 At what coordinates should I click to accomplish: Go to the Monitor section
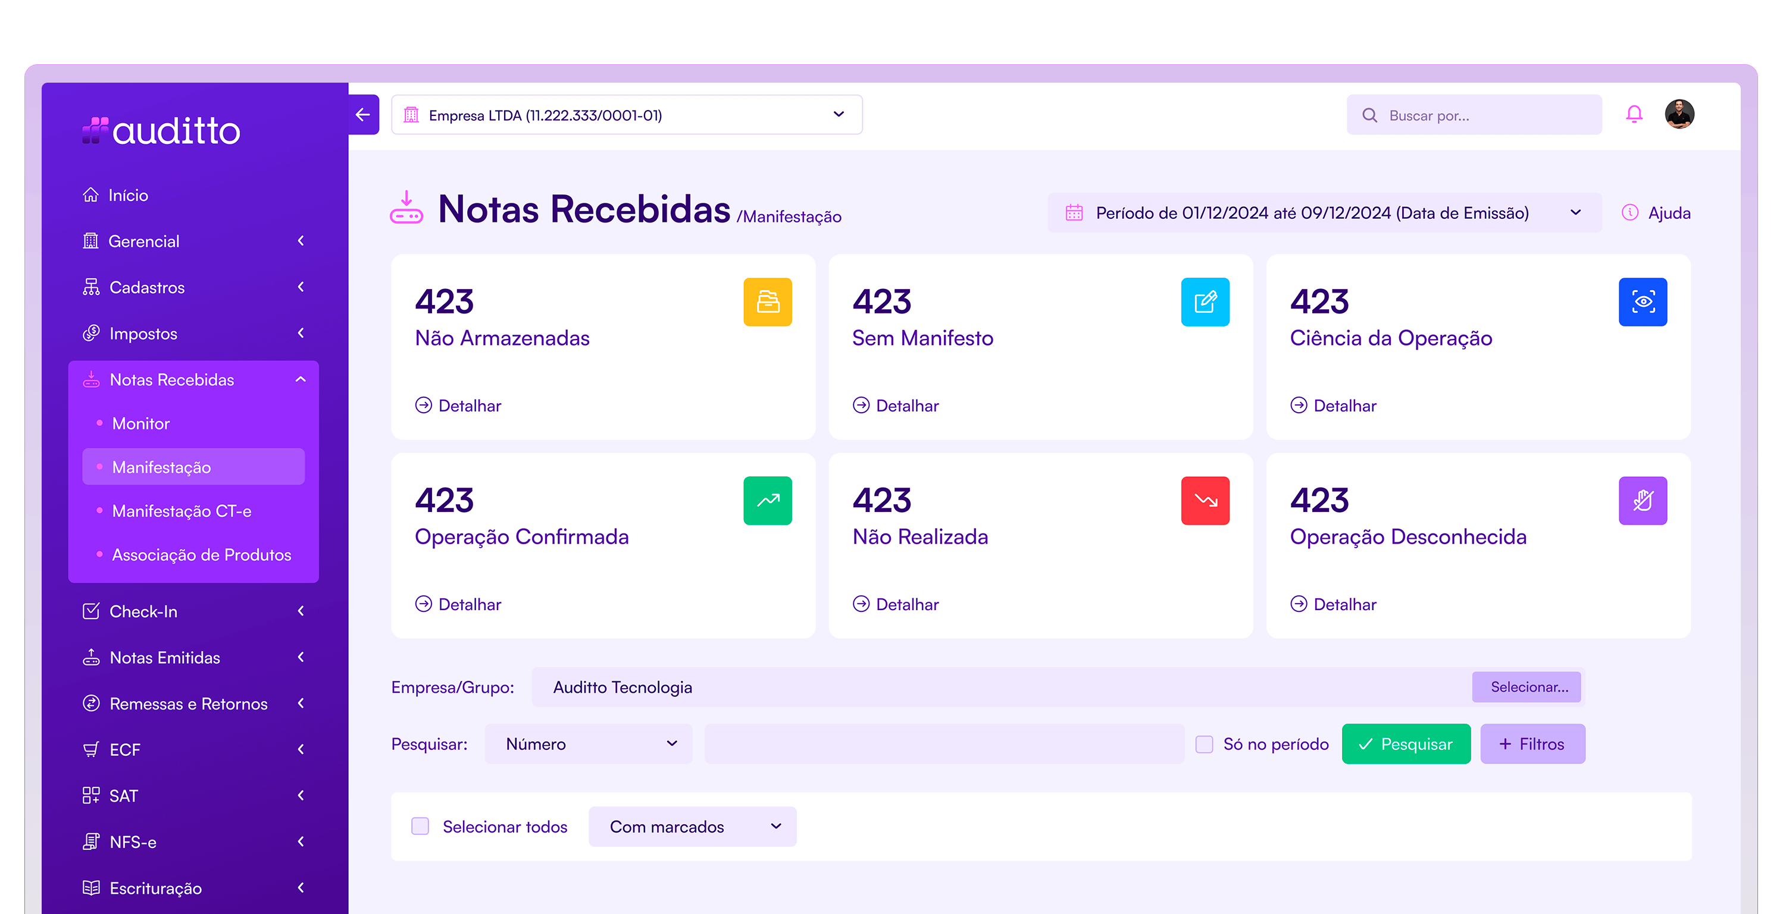pyautogui.click(x=140, y=423)
